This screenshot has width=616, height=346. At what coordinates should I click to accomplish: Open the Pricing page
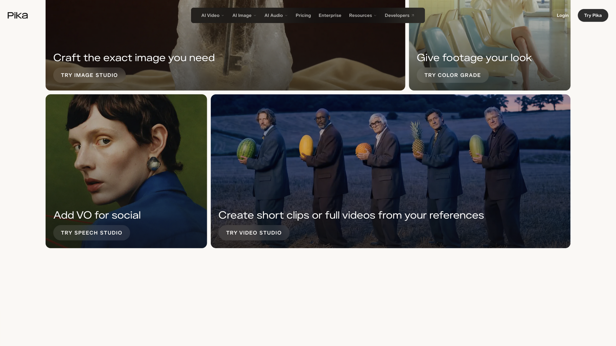coord(303,15)
